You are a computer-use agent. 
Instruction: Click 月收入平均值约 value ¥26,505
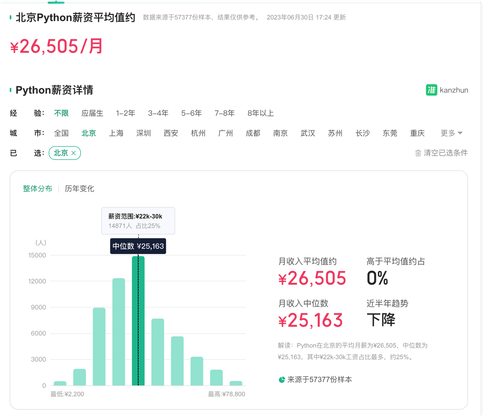click(x=312, y=279)
